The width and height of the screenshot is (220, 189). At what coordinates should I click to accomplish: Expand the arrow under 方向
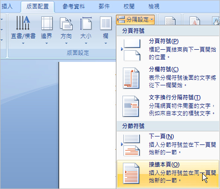coord(66,43)
